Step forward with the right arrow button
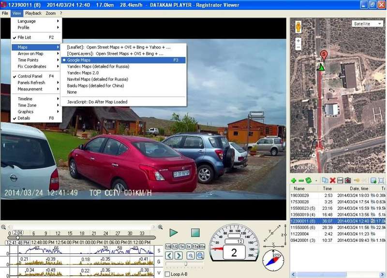The height and width of the screenshot is (278, 387). point(179,256)
